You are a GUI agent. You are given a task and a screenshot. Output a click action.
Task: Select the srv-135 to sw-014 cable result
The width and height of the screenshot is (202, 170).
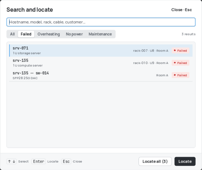click(x=101, y=75)
